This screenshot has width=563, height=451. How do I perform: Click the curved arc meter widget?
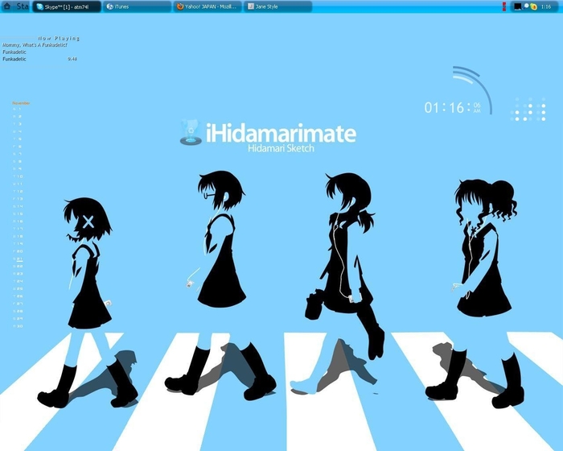[x=472, y=90]
